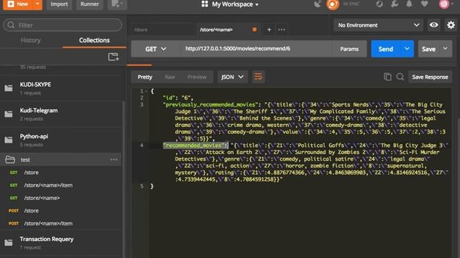This screenshot has height=258, width=460.
Task: Click the "id": "6" line
Action: click(178, 98)
